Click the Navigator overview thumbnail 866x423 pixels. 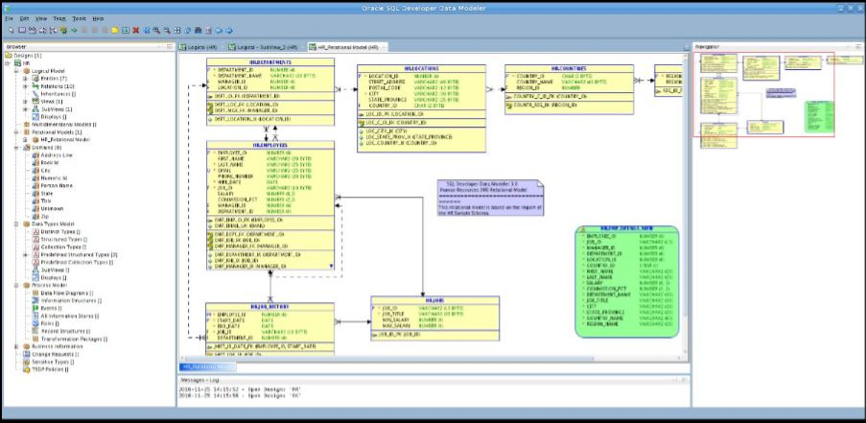[763, 95]
